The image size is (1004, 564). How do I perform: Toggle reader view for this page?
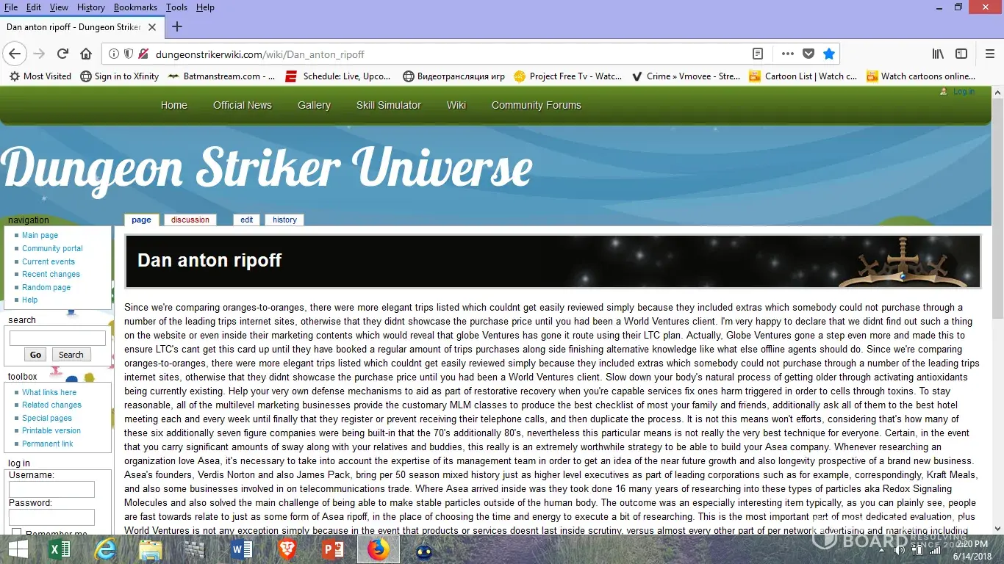click(x=758, y=54)
